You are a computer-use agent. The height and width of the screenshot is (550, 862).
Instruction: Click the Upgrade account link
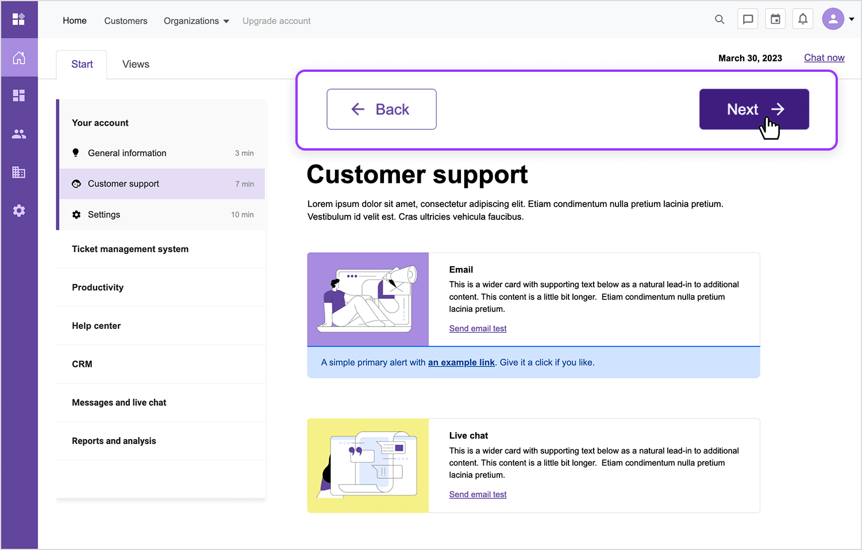[x=276, y=21]
